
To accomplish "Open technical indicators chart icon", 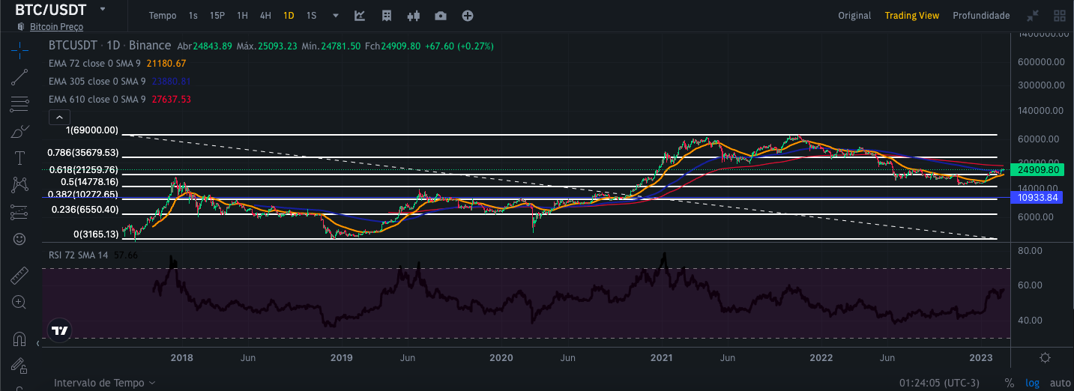I will 360,16.
